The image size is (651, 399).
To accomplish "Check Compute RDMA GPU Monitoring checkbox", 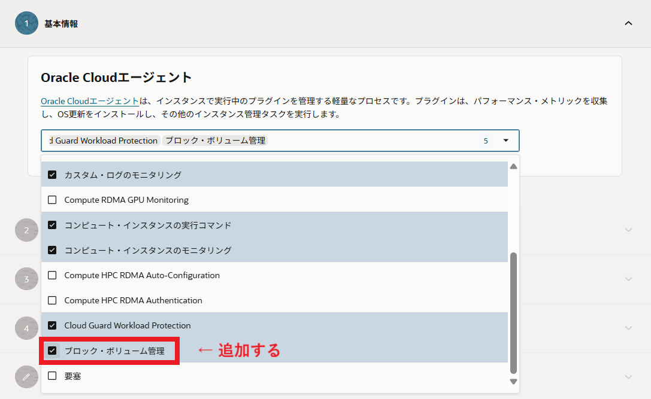I will tap(52, 200).
